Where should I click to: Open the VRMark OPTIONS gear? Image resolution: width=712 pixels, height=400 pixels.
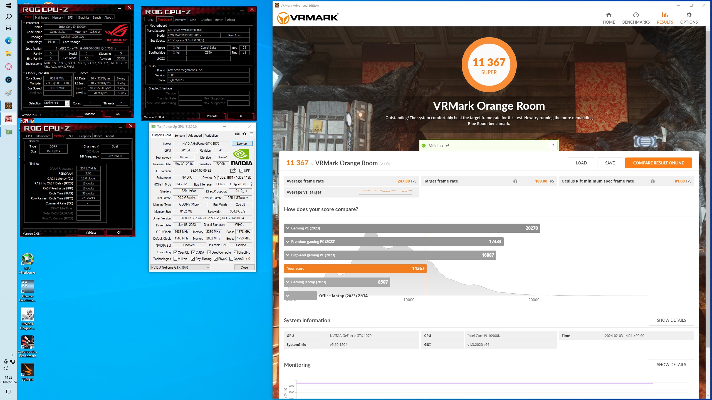coord(689,18)
